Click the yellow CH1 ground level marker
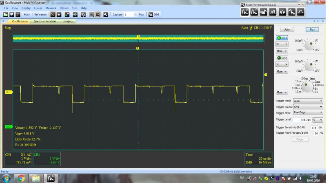The height and width of the screenshot is (183, 326). [x=9, y=92]
